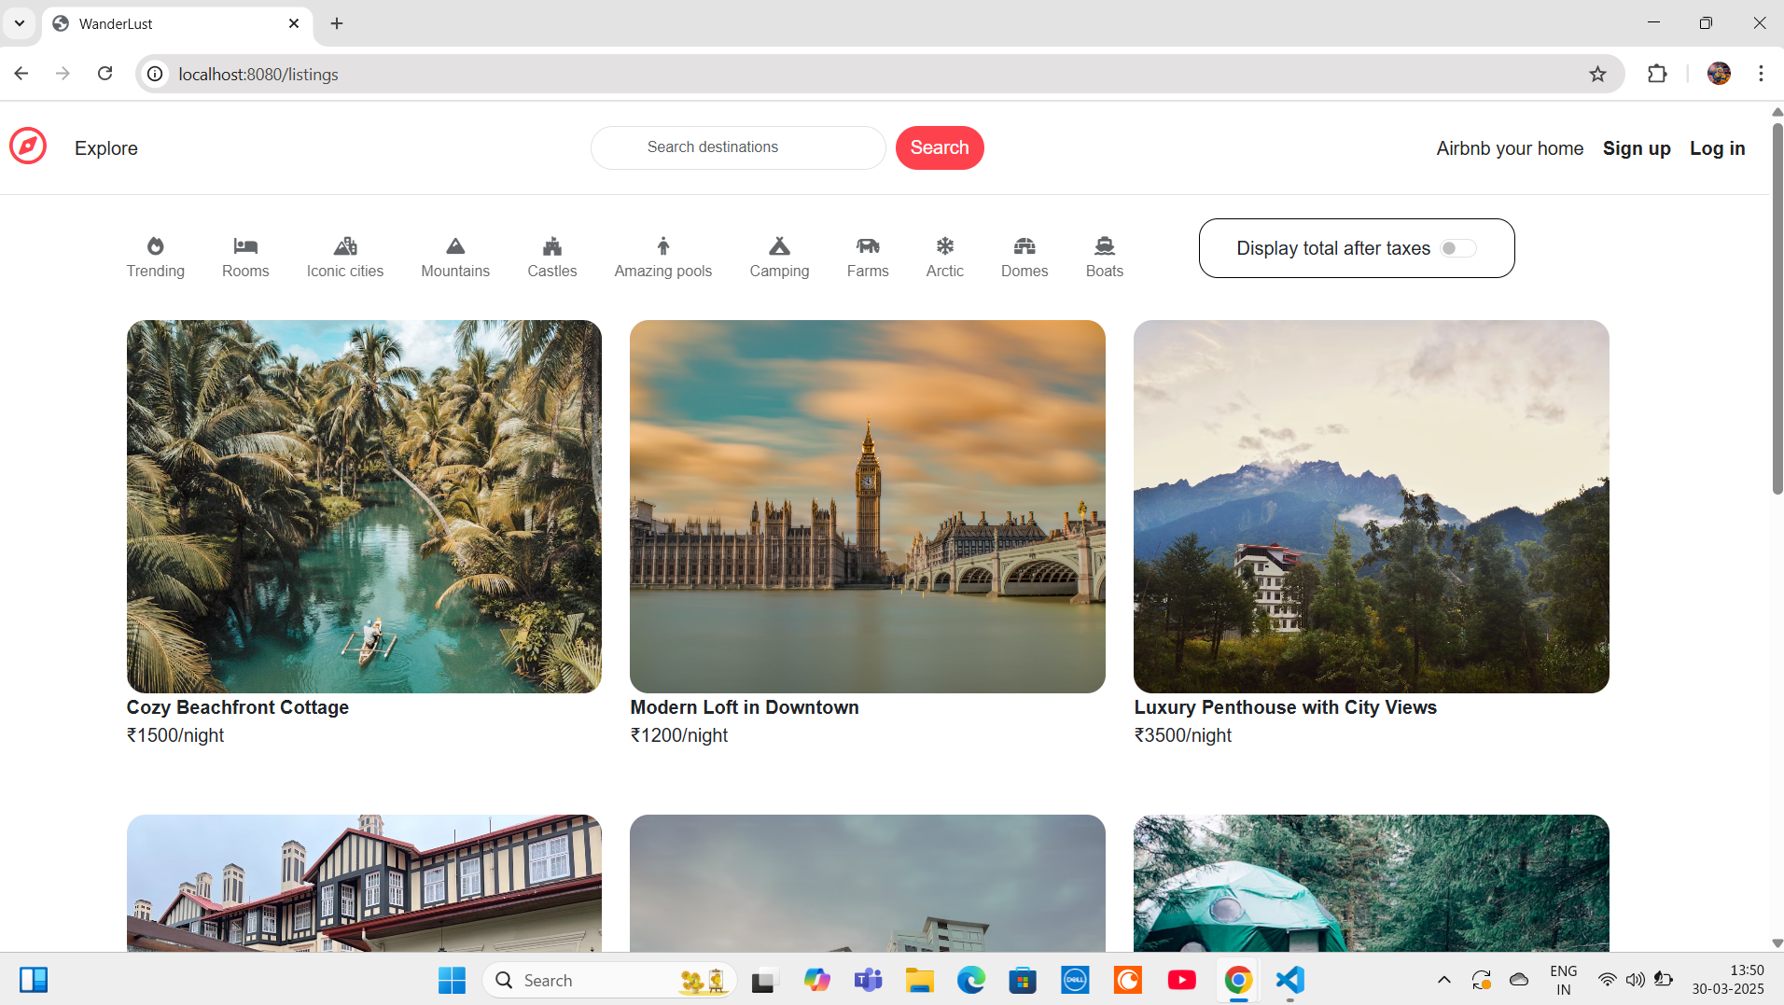The image size is (1784, 1005).
Task: Open the Cozy Beachfront Cottage listing image
Action: click(x=364, y=506)
